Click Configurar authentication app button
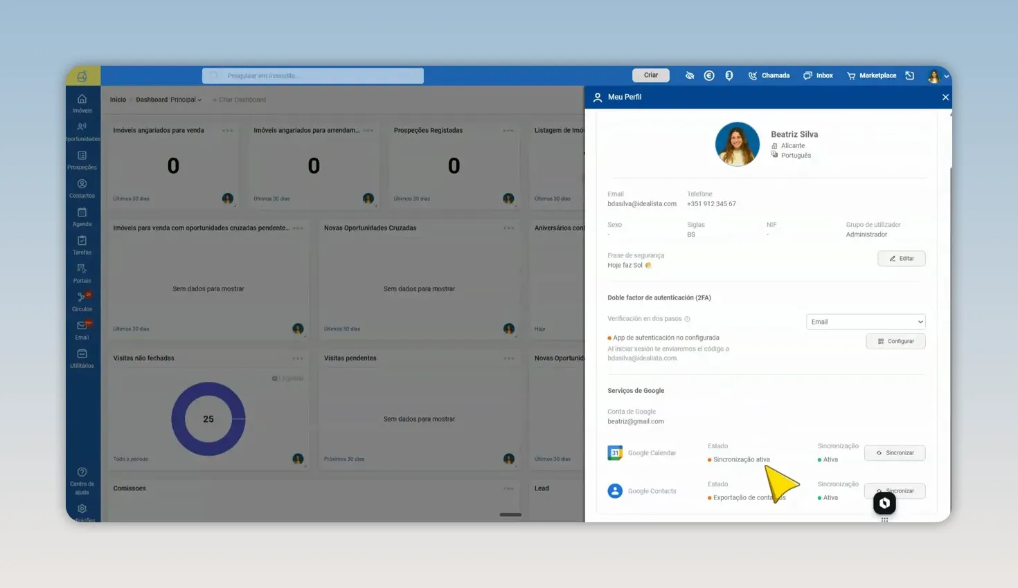 point(895,341)
